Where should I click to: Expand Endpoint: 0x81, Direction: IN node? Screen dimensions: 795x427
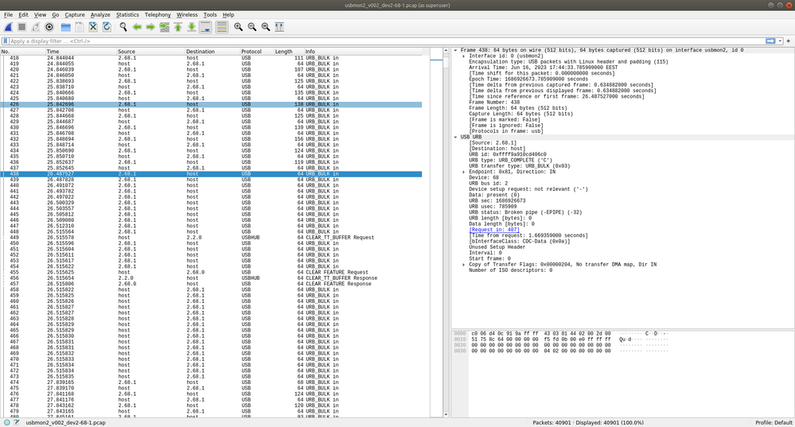coord(463,173)
